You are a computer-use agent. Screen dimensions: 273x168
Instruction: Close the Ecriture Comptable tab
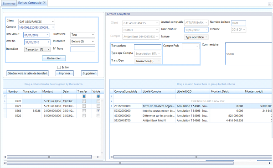point(44,3)
